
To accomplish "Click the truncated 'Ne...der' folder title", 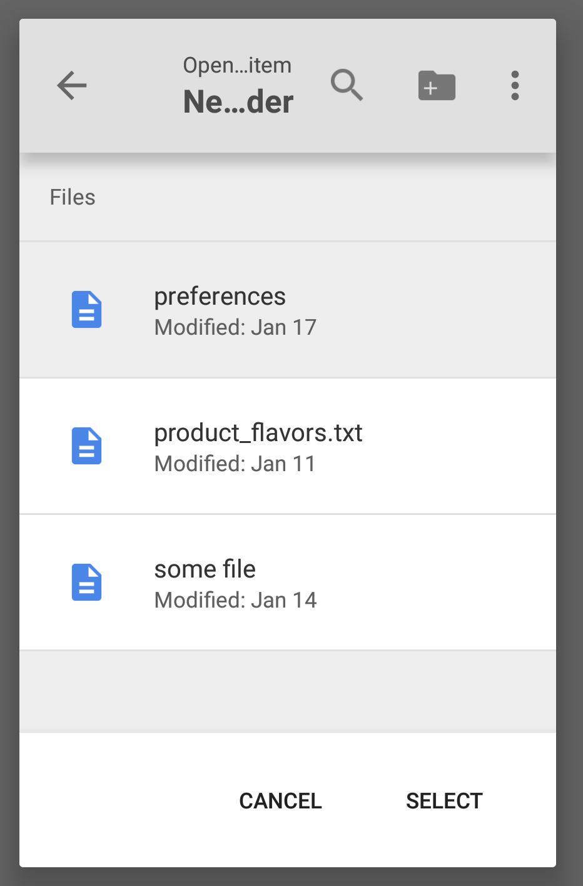I will pyautogui.click(x=238, y=102).
